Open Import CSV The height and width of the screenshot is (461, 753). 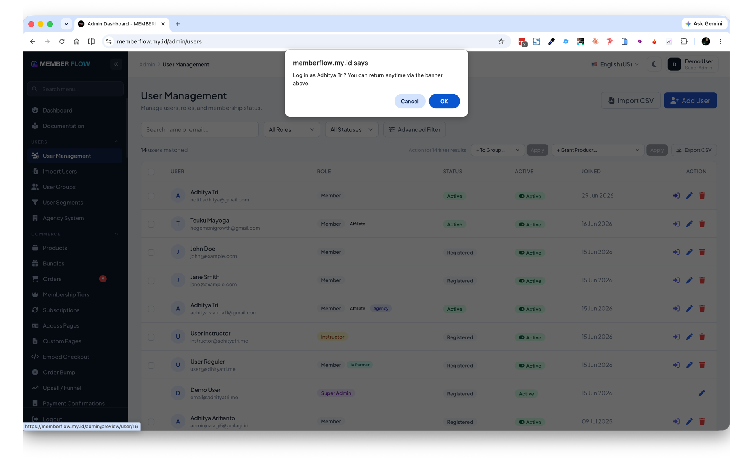[630, 100]
